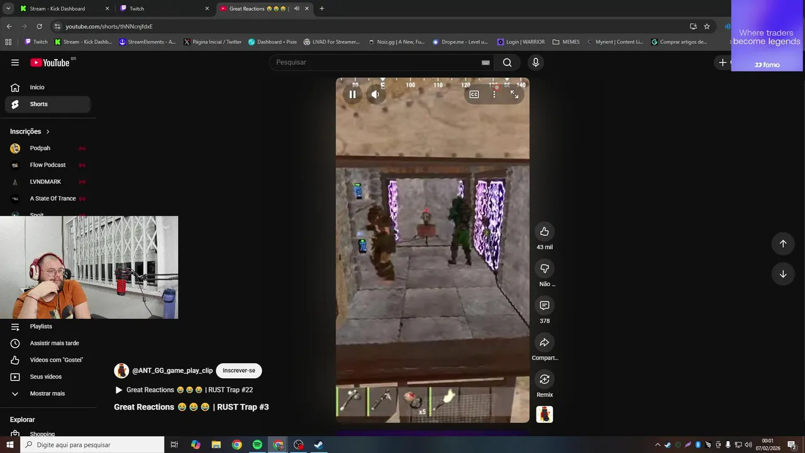Click the Windows Start button
Screen dimensions: 805x453
tap(9, 445)
